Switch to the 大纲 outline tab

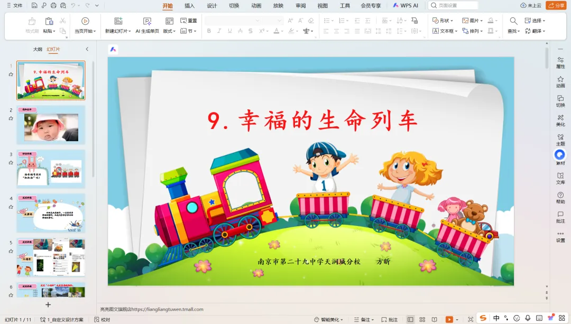[x=38, y=49]
